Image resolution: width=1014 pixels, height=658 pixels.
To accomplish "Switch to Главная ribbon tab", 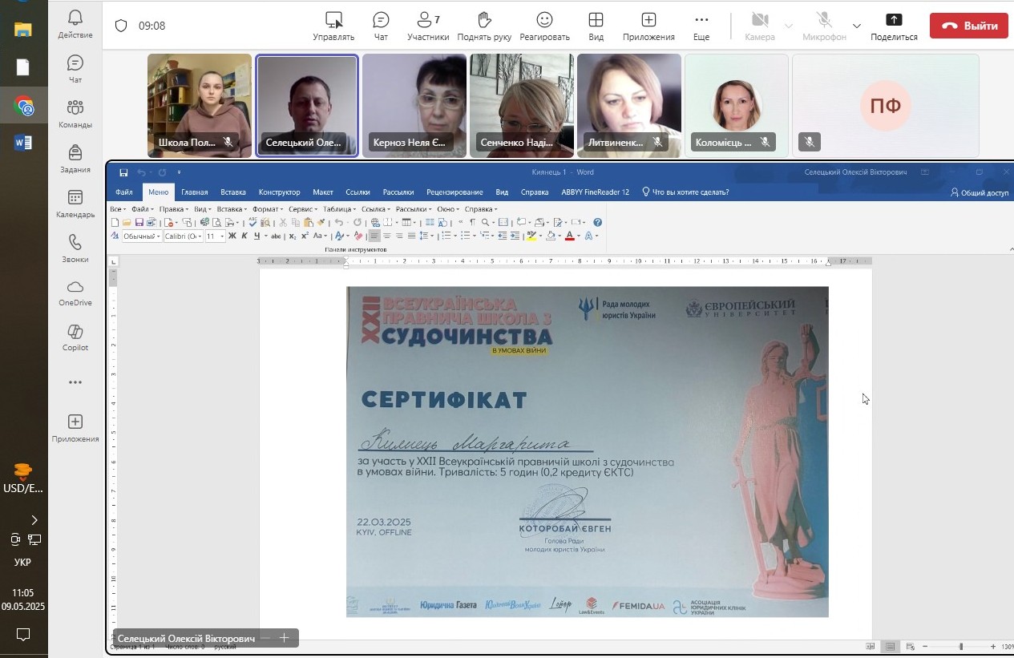I will (194, 192).
